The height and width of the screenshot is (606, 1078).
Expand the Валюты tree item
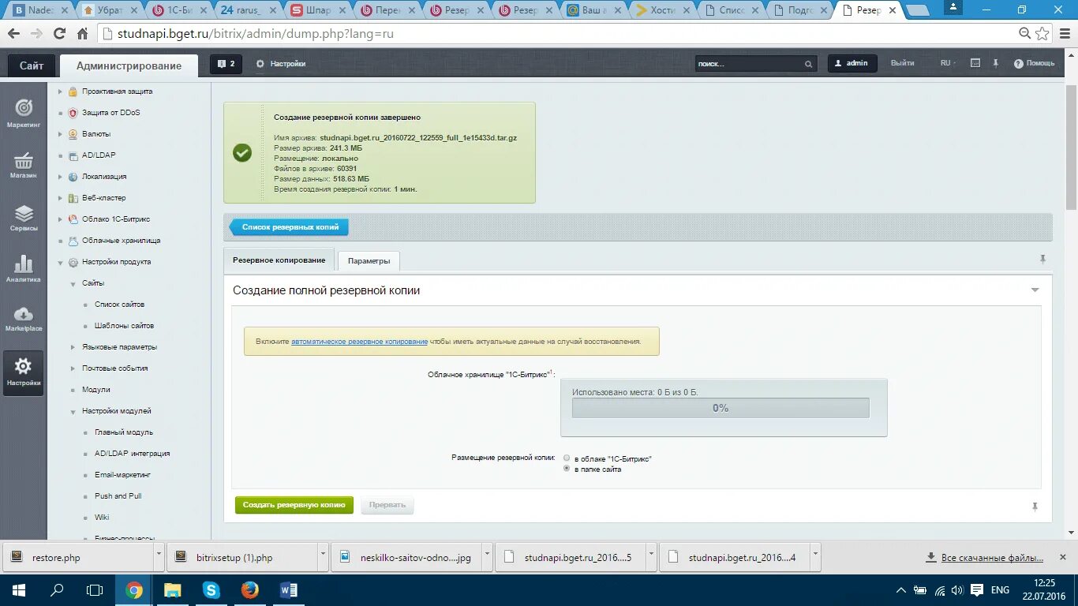click(x=60, y=134)
